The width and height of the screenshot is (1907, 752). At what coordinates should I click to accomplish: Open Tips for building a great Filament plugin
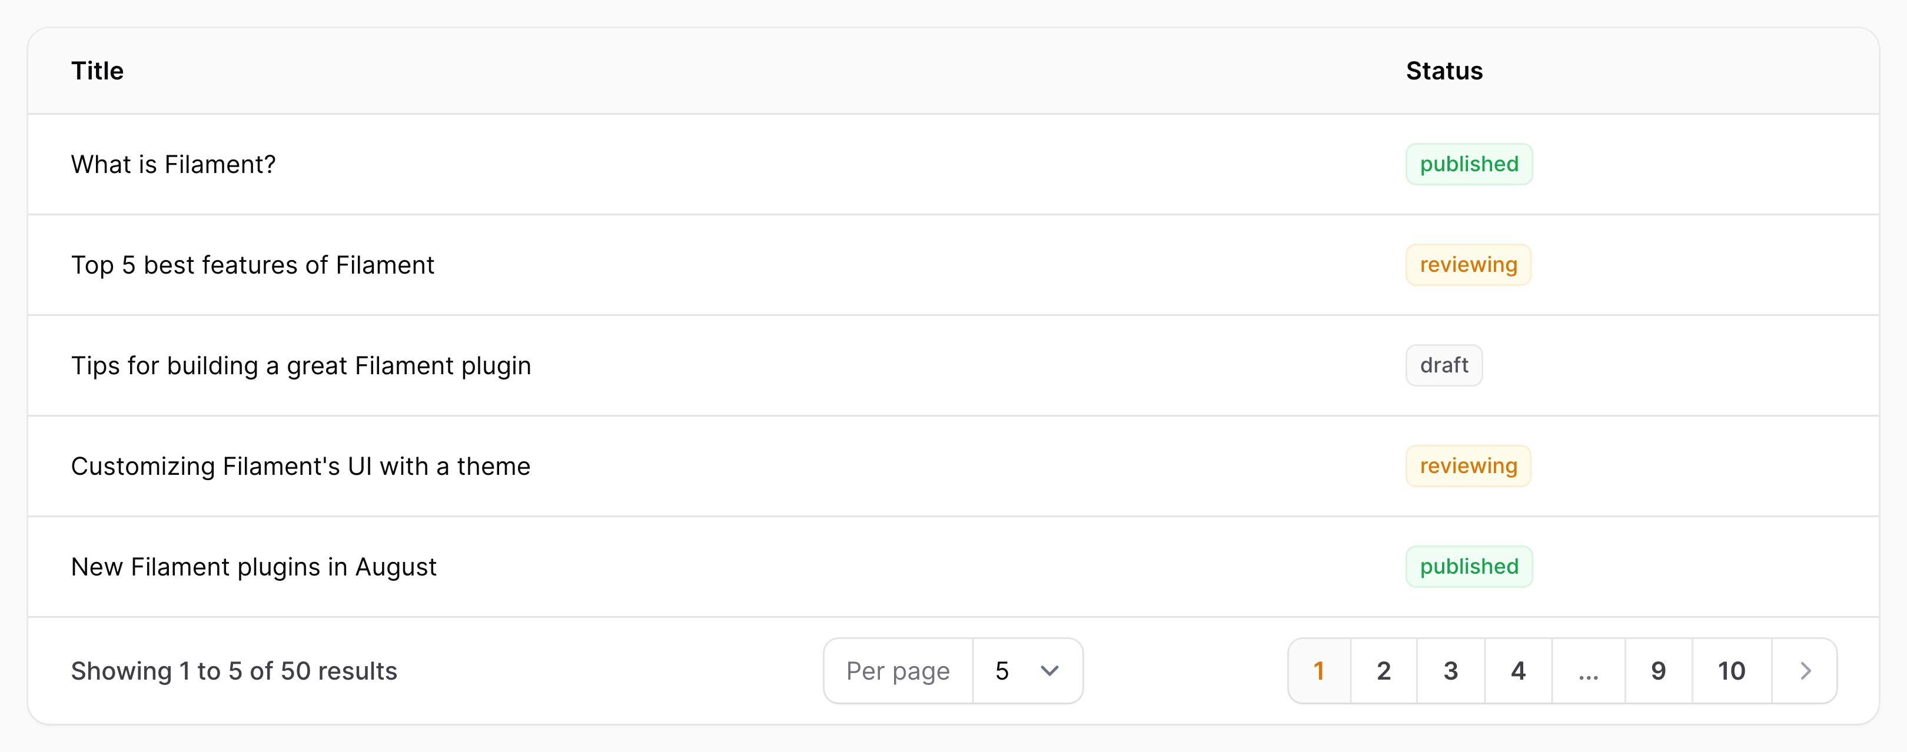pyautogui.click(x=953, y=365)
